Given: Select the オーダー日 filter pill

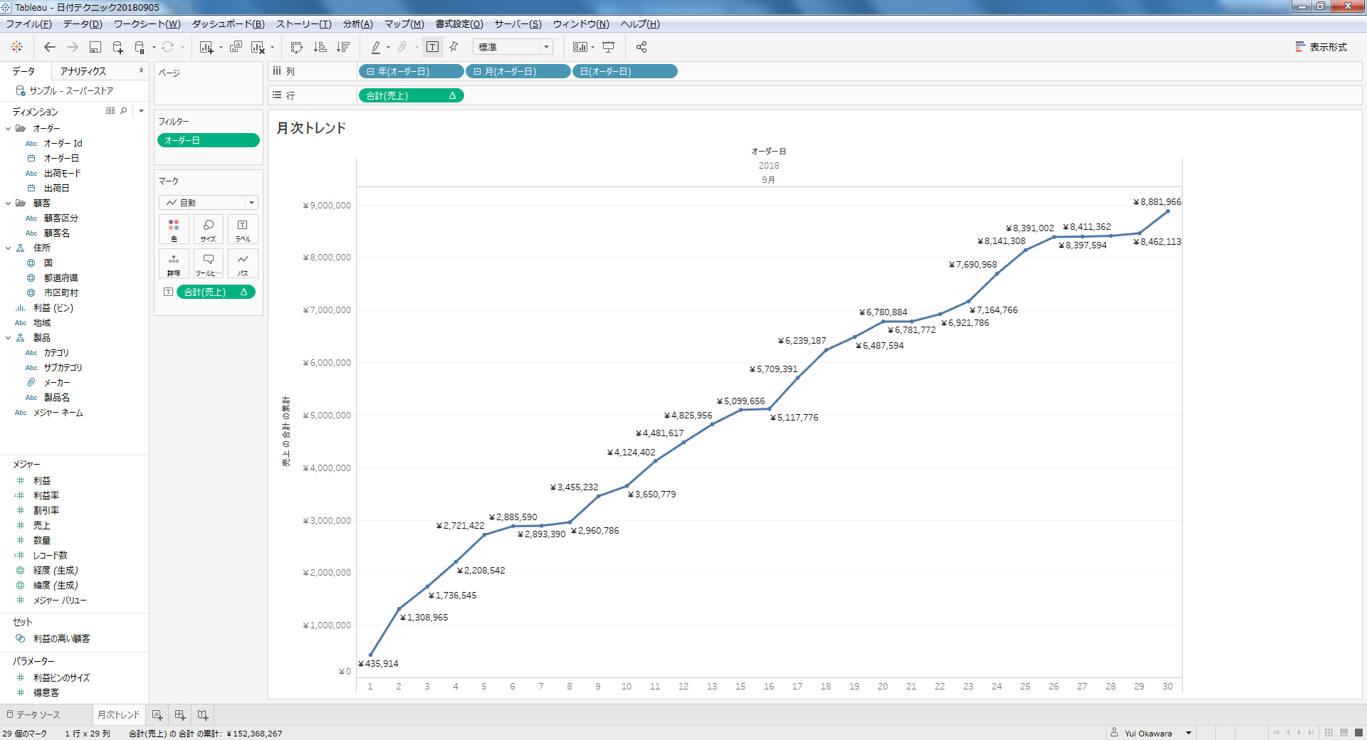Looking at the screenshot, I should click(209, 141).
